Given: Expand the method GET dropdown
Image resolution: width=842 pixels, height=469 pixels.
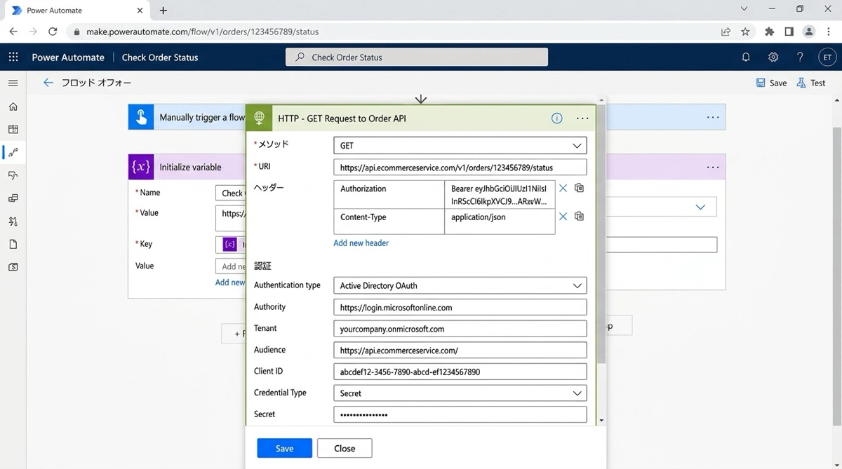Looking at the screenshot, I should (577, 146).
